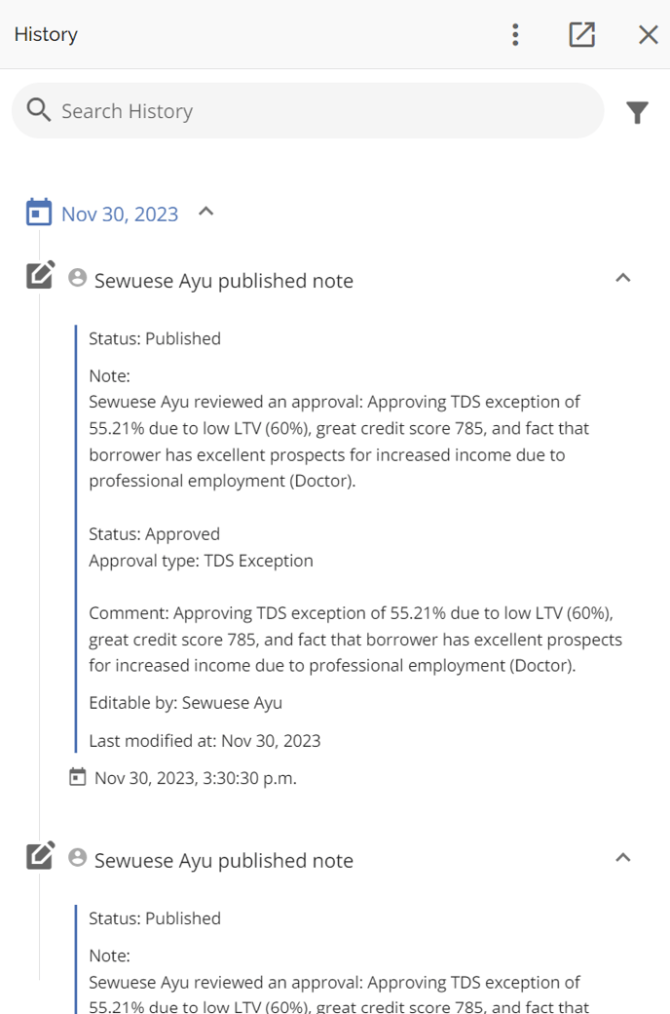Viewport: 670px width, 1014px height.
Task: Click the first 'Sewuese Ayu published note' heading
Action: pos(224,281)
